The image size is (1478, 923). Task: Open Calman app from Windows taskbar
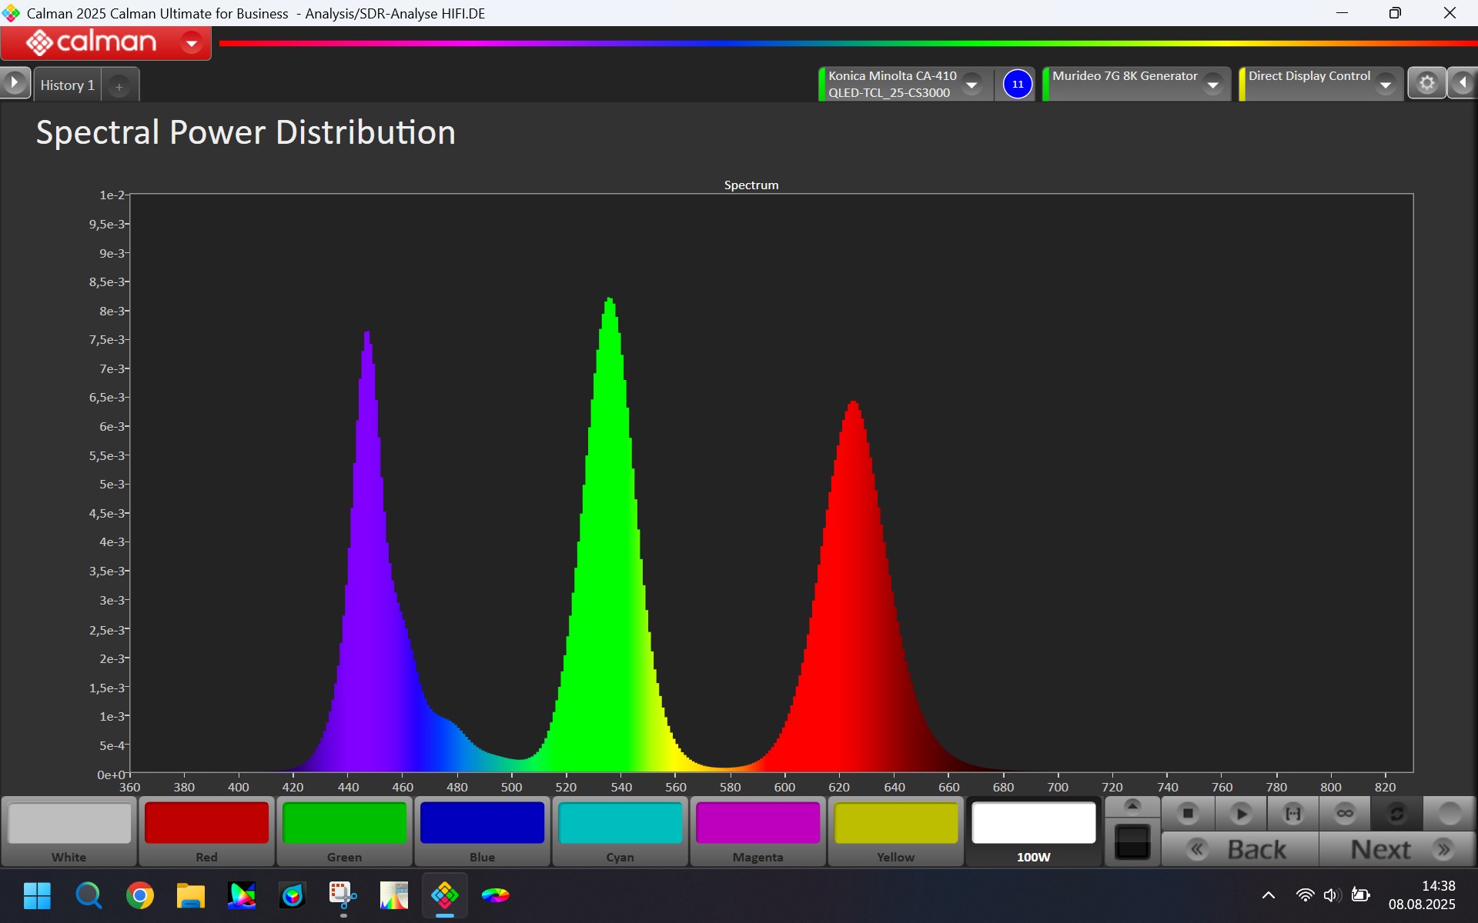tap(445, 895)
